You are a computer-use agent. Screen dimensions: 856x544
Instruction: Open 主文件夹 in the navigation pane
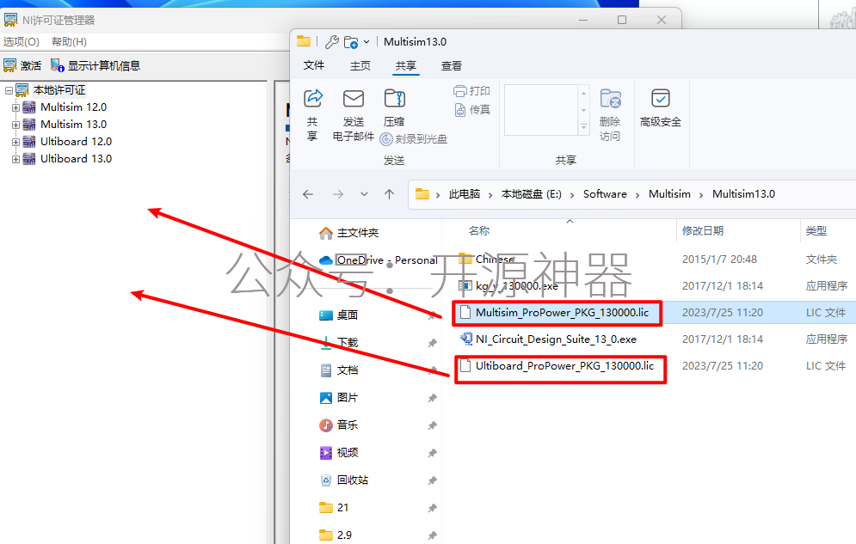pyautogui.click(x=349, y=233)
